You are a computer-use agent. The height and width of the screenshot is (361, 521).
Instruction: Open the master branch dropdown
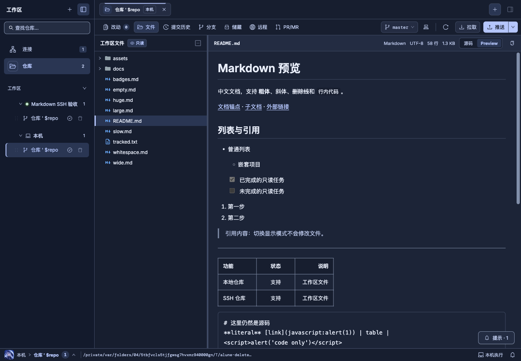point(399,27)
